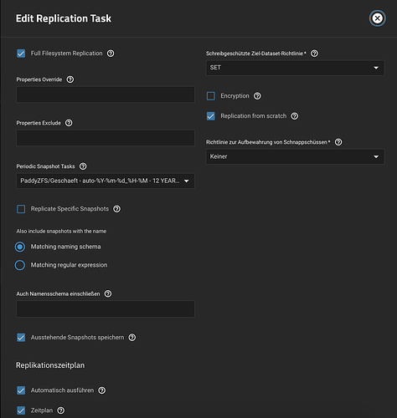Show help for Ausstehende Snapshots speichern
This screenshot has width=397, height=418.
click(132, 338)
